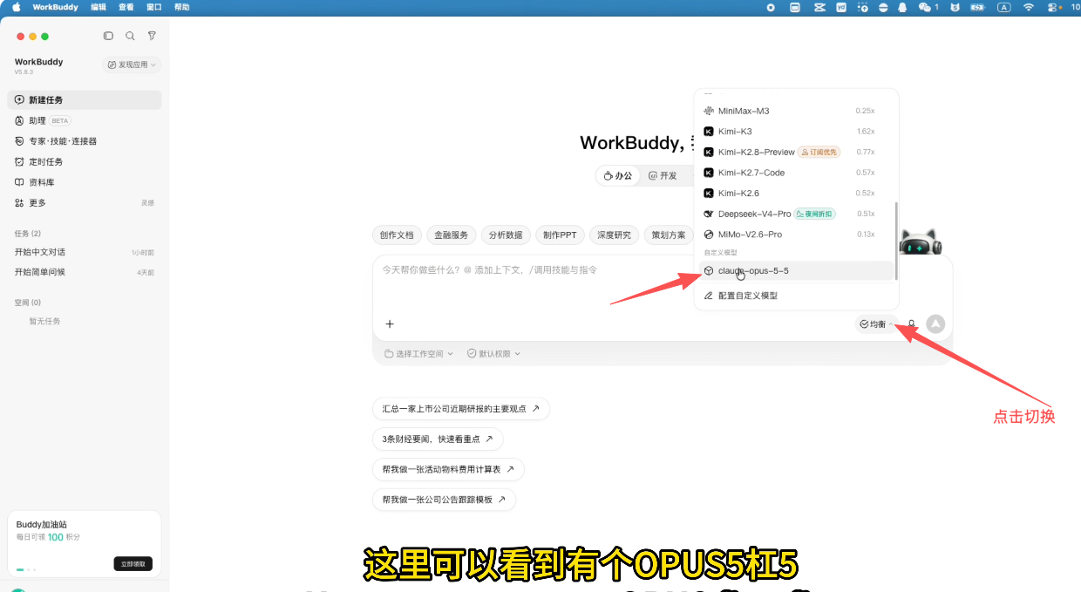Click the cat robot mascot
Viewport: 1081px width, 592px height.
point(921,243)
